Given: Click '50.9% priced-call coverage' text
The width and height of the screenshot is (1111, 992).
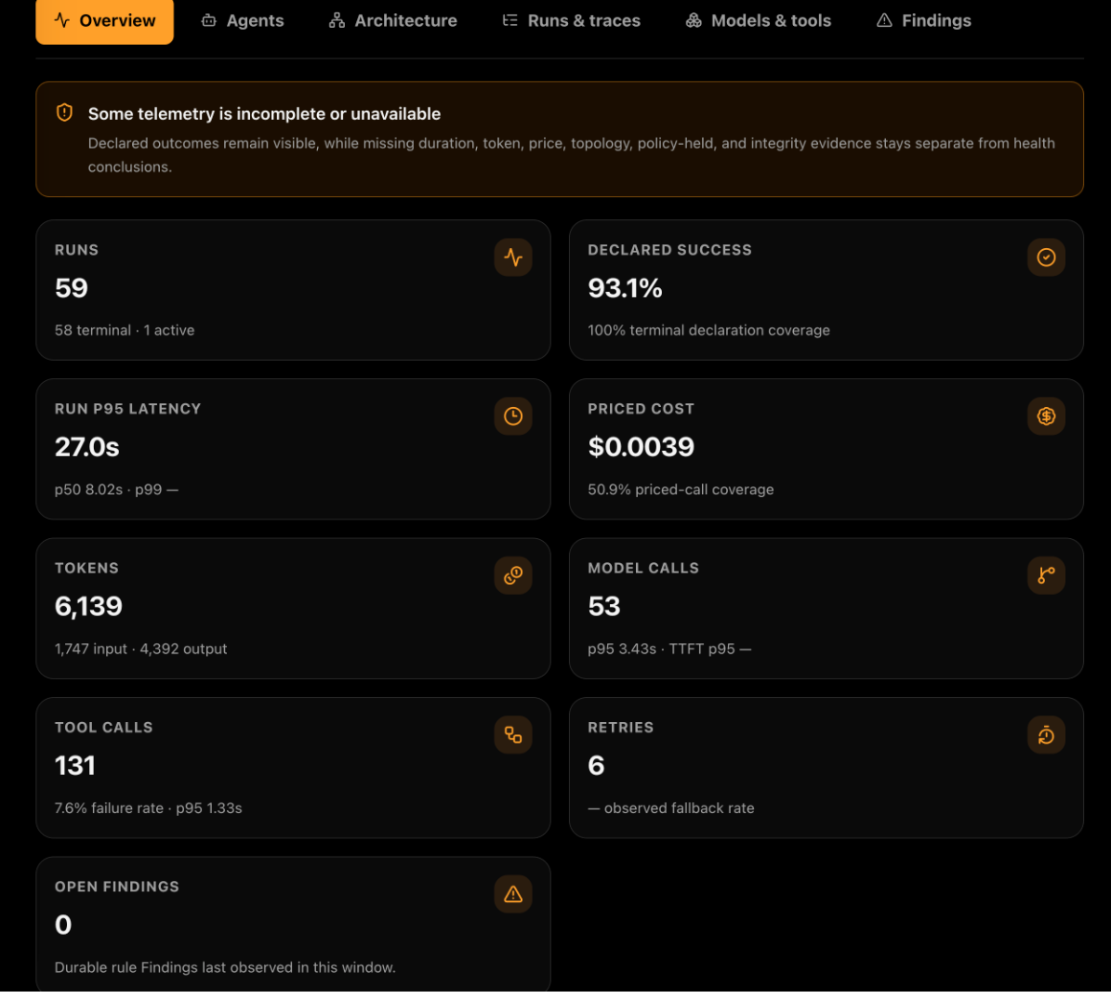Looking at the screenshot, I should [681, 489].
